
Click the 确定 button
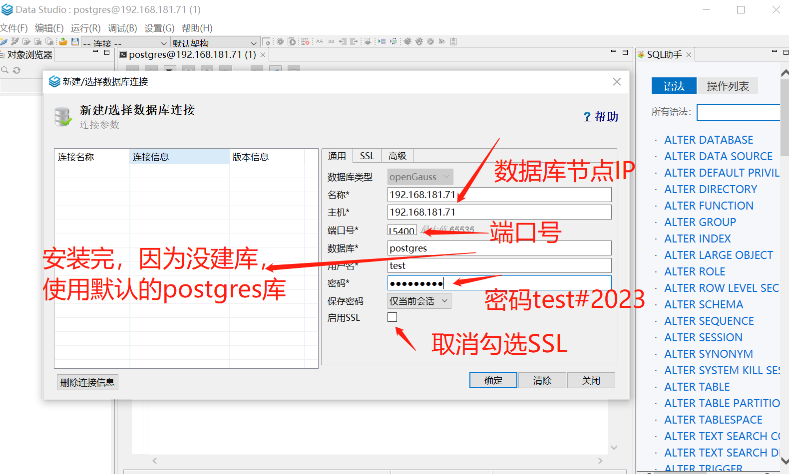tap(493, 380)
